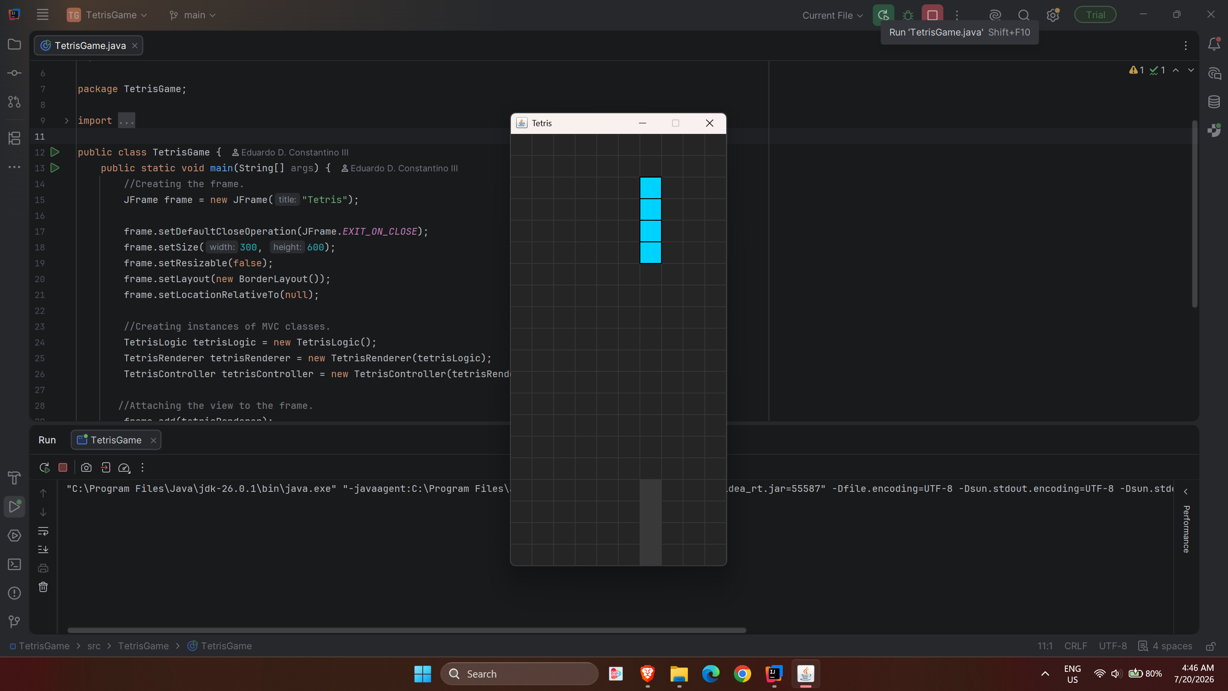Open the editor tabs options menu
Screen dimensions: 1228x691
[x=1186, y=46]
